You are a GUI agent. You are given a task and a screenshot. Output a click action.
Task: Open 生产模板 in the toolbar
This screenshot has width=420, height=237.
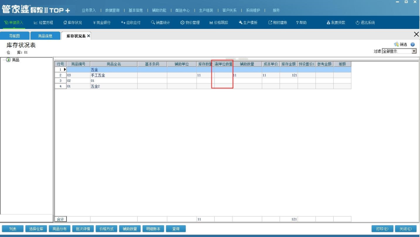[x=248, y=22]
